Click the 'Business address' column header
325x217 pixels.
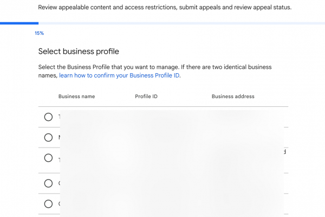pos(233,97)
